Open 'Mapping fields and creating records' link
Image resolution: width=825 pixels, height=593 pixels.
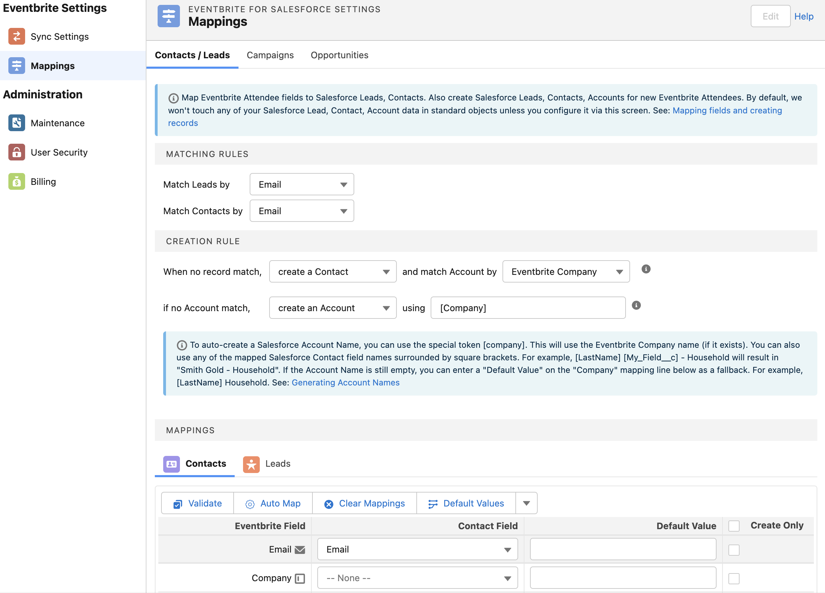point(727,110)
